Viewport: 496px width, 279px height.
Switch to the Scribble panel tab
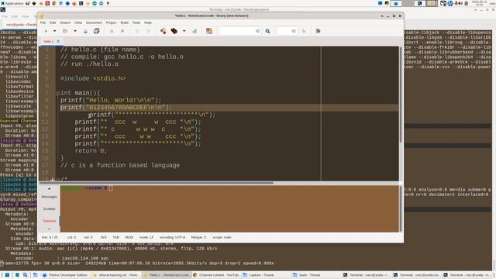49,208
